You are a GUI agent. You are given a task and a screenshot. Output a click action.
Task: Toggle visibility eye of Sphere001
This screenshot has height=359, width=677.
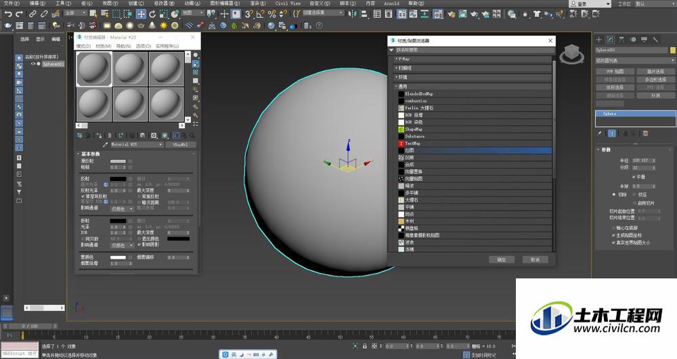[32, 64]
